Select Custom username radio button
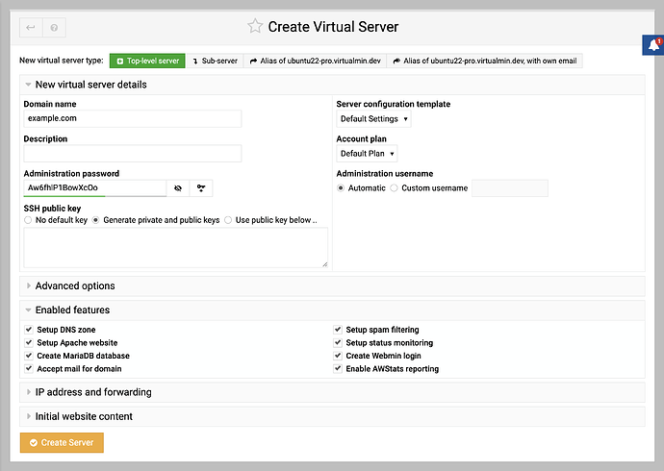This screenshot has height=471, width=664. pyautogui.click(x=394, y=188)
